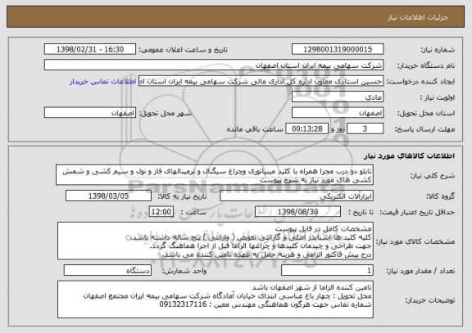
Task: Select the label شماره نیاز
Action: coord(438,50)
